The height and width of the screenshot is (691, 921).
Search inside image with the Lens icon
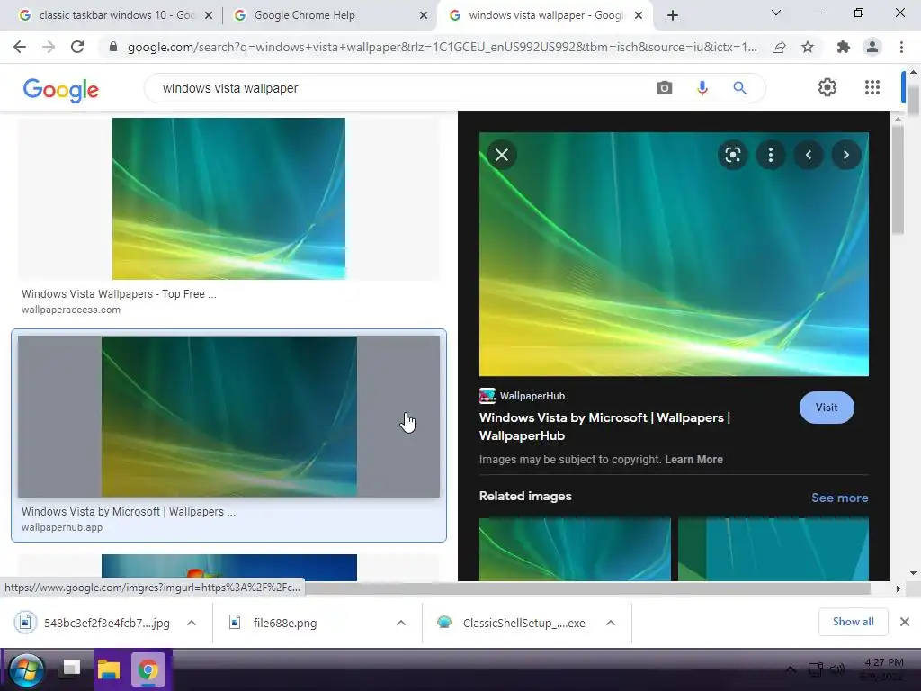(x=732, y=155)
